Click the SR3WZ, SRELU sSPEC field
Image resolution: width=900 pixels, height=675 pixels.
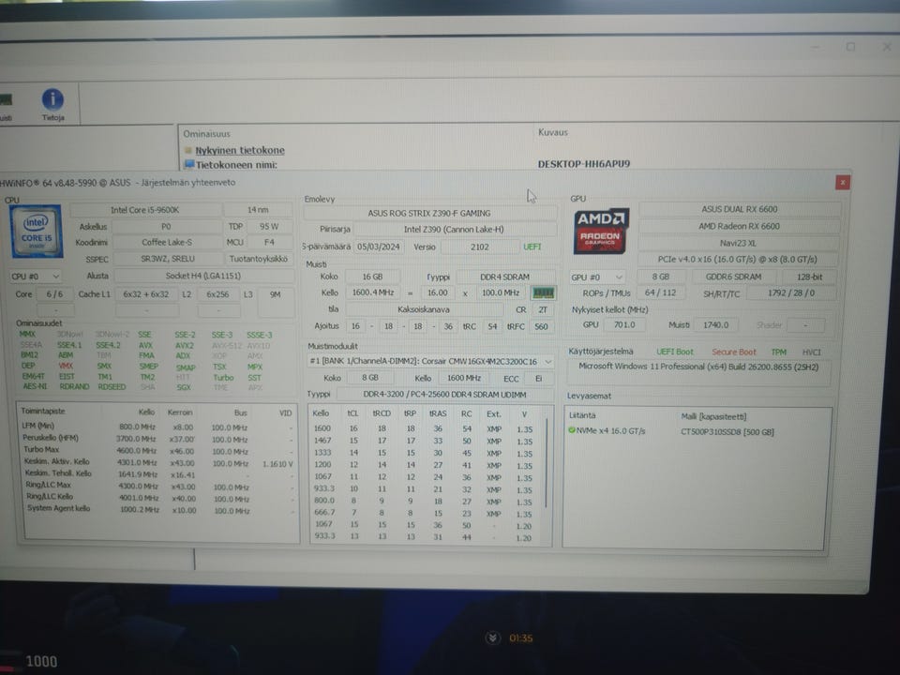168,259
